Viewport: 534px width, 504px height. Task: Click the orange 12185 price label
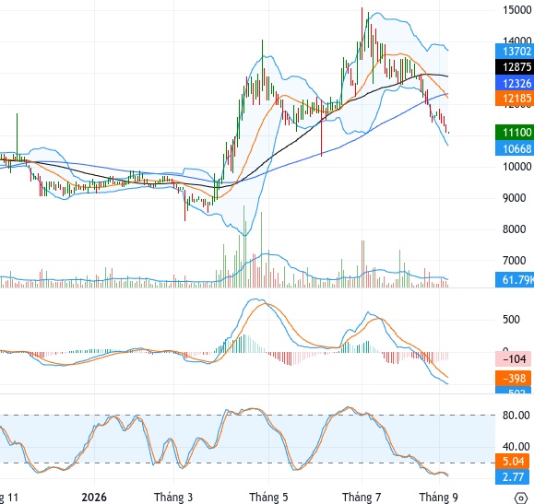coord(515,99)
